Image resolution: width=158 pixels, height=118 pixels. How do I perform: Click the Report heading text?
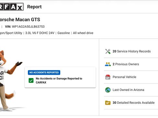34,7
